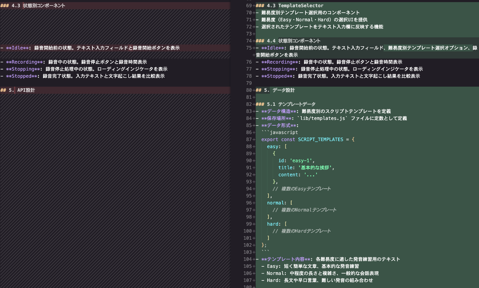Select the left pane '**Stopped**' line
This screenshot has width=479, height=288.
tap(82, 76)
